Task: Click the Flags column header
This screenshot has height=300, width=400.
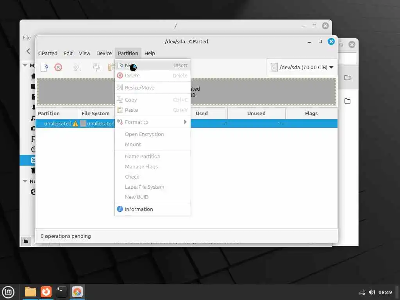Action: click(311, 114)
